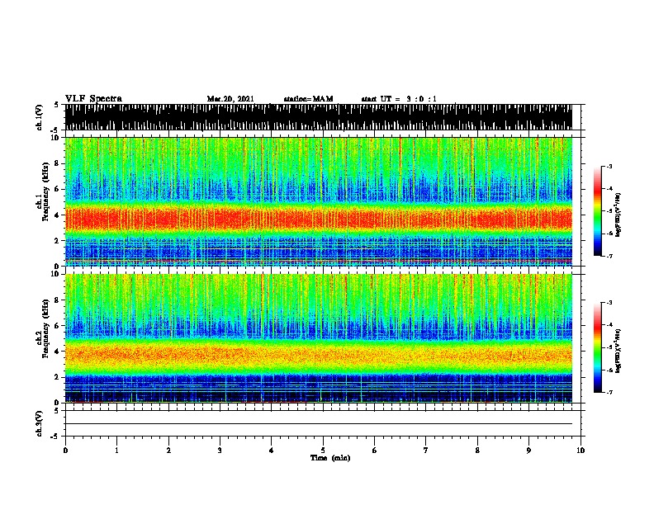654x505 pixels.
Task: Click the ch.1 color scale bar
Action: coord(598,211)
